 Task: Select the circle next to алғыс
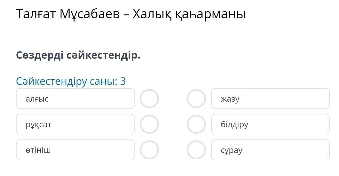(x=149, y=99)
